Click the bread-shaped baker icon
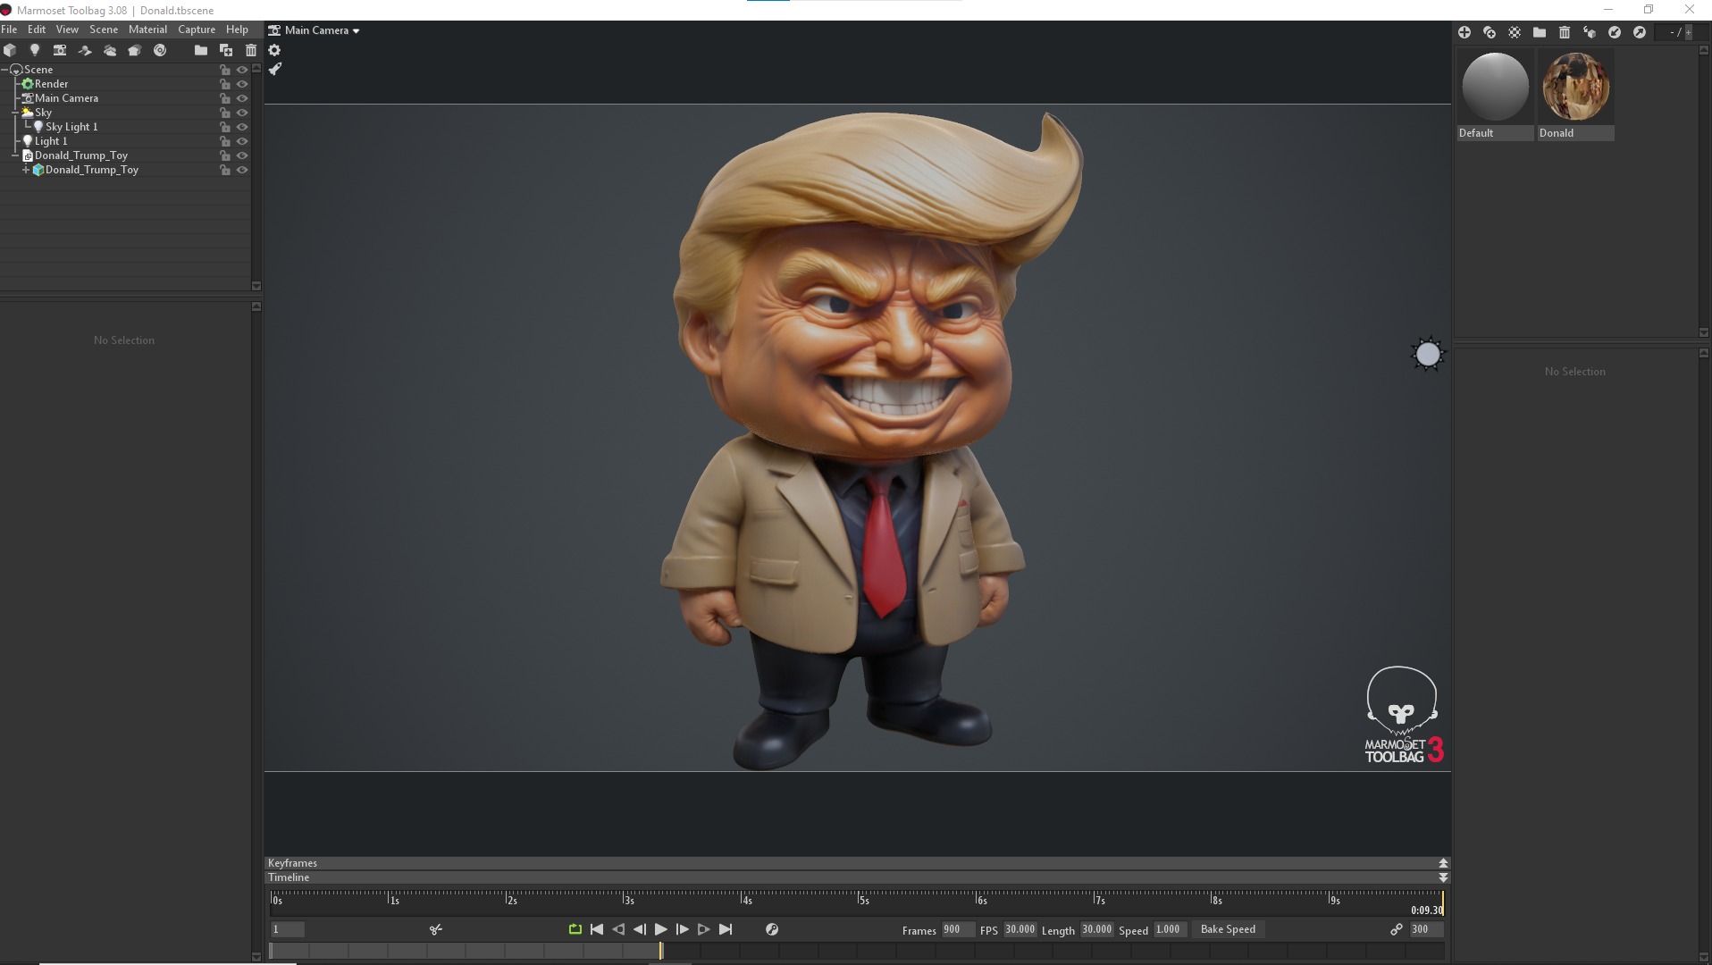Viewport: 1712px width, 965px height. click(135, 51)
